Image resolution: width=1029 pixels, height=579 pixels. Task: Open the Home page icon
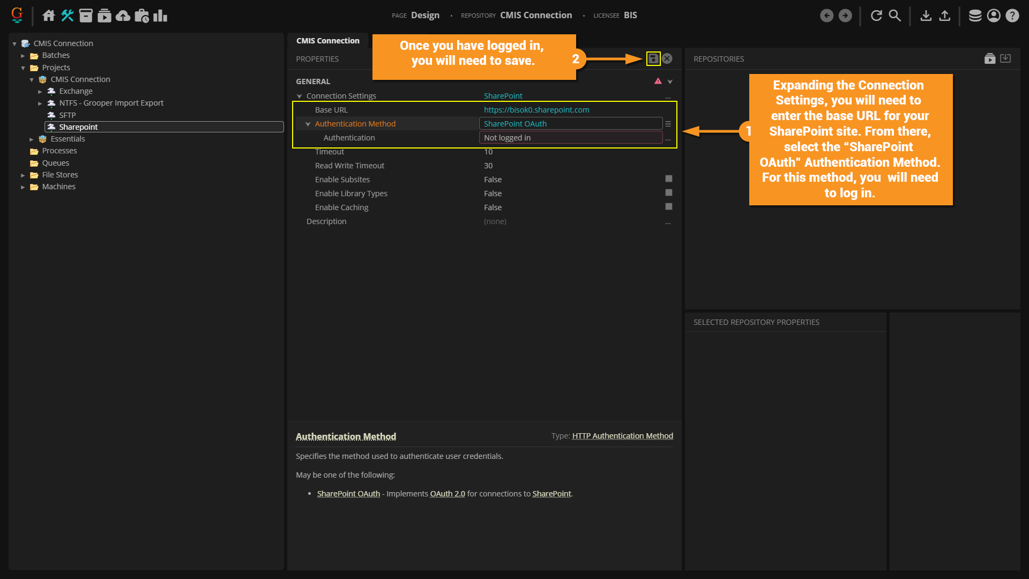point(49,16)
